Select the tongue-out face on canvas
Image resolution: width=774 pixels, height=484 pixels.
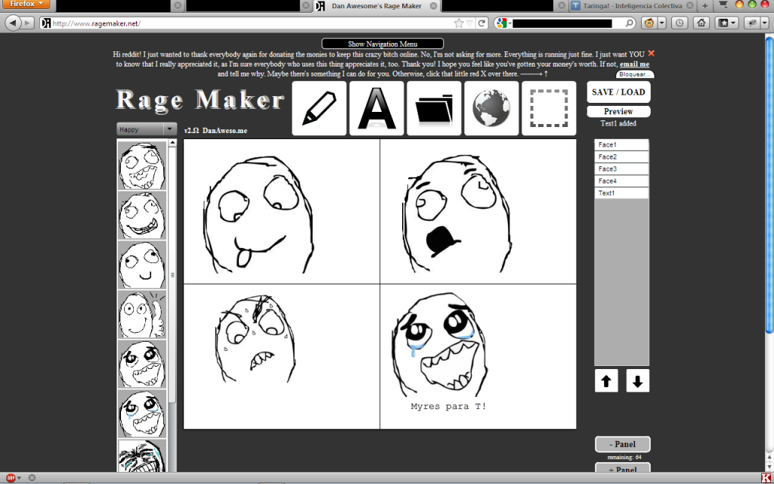point(259,214)
